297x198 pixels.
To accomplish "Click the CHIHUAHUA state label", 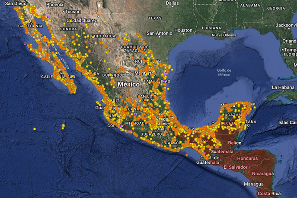I will tap(103, 36).
